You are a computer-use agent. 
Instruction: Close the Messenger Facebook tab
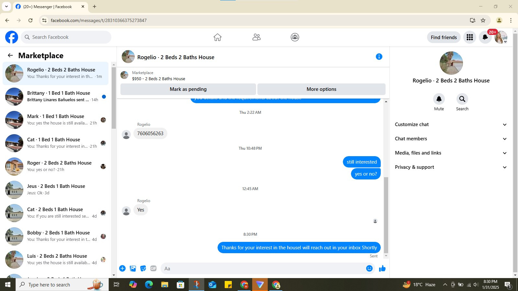coord(83,6)
